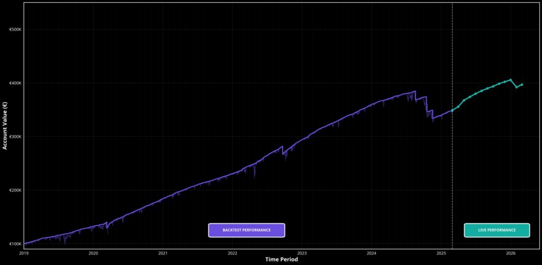Select the €400K y-axis tick label

(15, 83)
